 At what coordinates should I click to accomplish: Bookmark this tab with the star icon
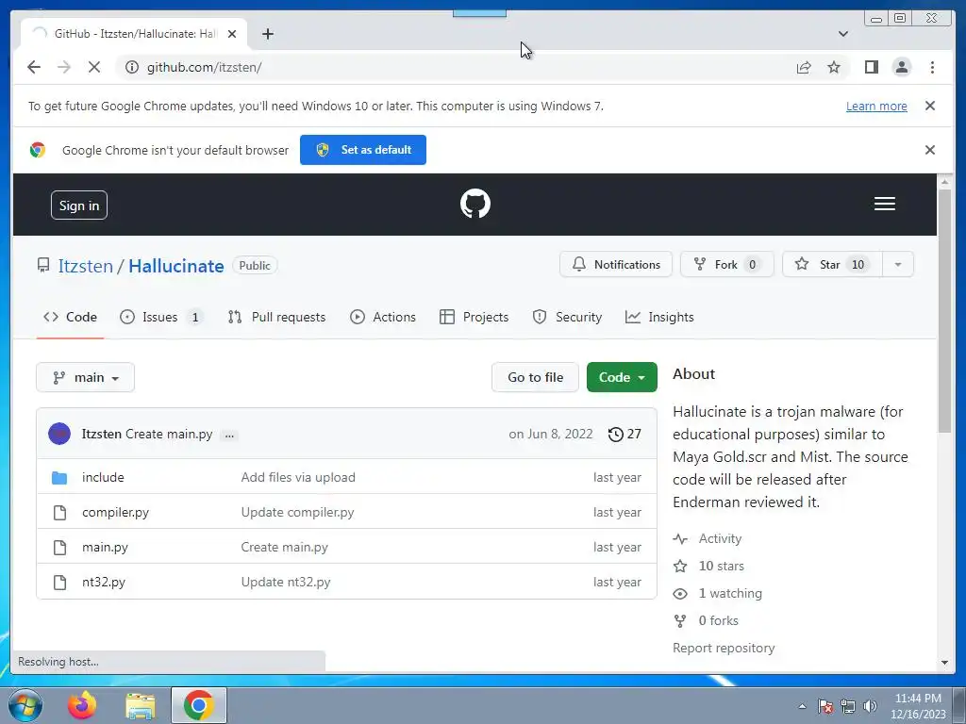[834, 67]
